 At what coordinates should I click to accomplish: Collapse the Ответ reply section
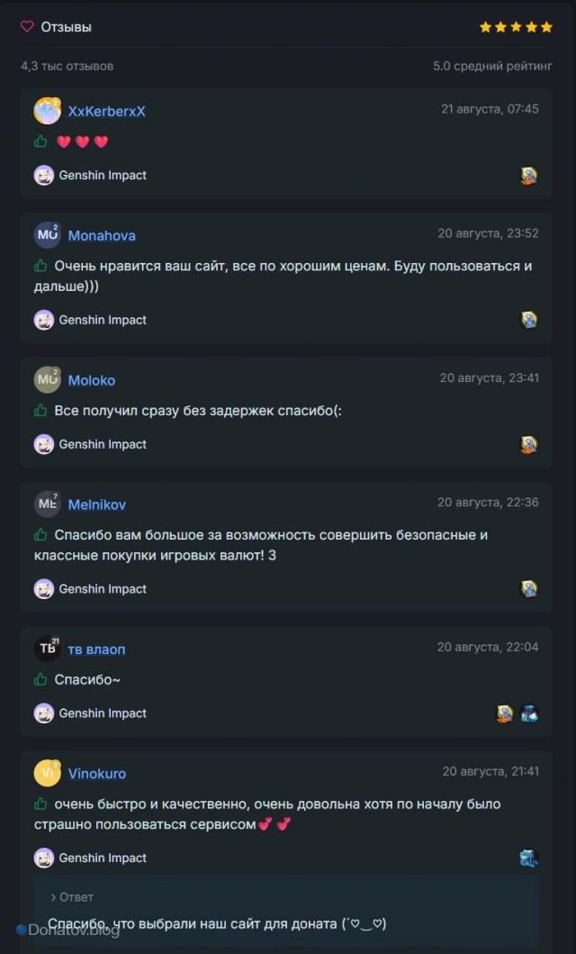pos(72,897)
